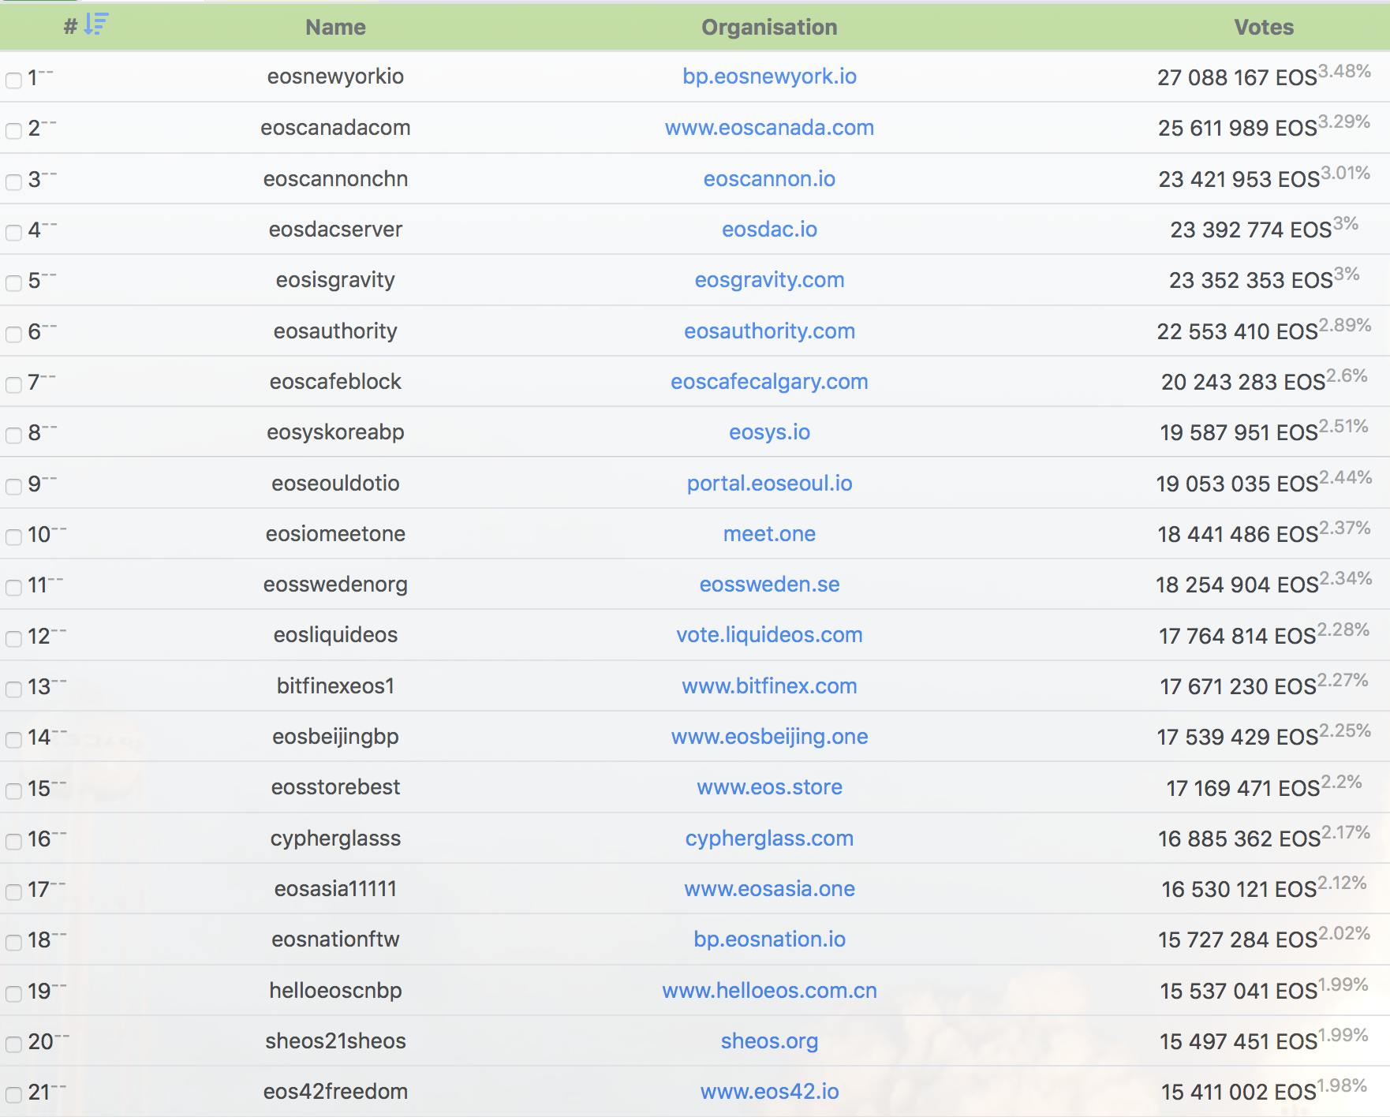
Task: Click the # rank column header
Action: [x=70, y=27]
